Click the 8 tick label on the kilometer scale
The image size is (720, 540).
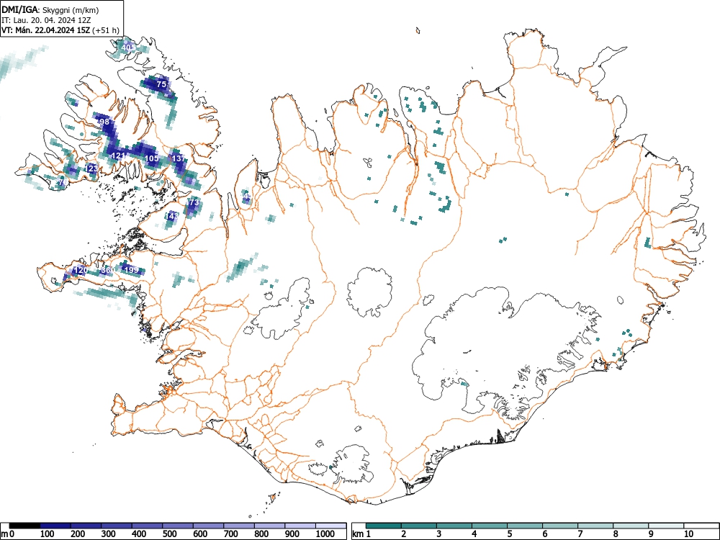[x=616, y=534]
